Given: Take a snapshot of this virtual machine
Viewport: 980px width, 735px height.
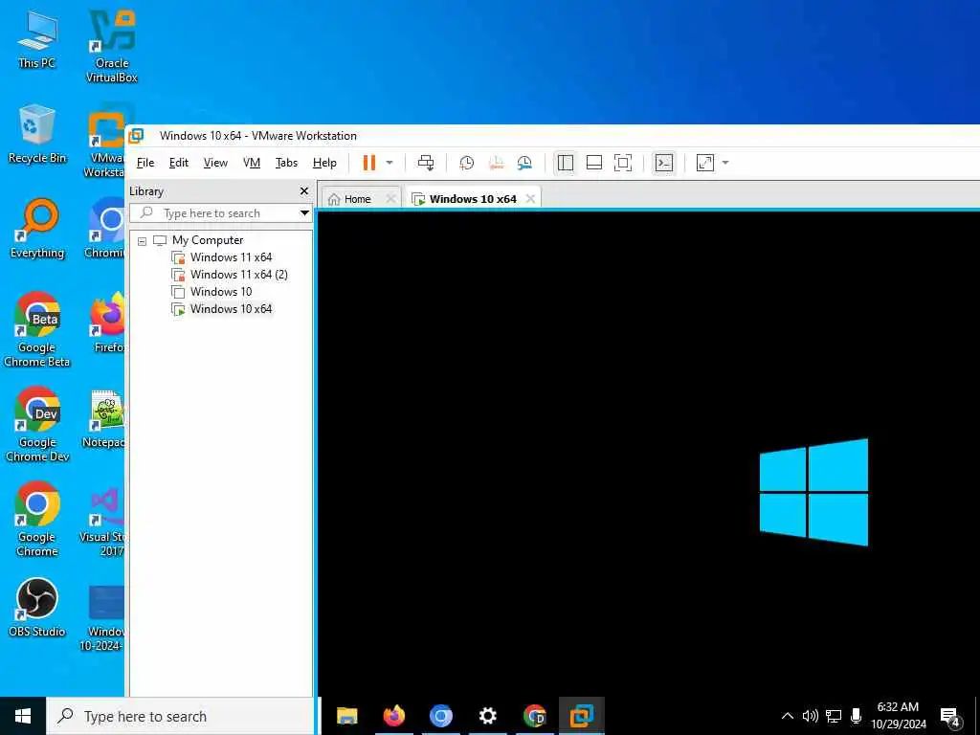Looking at the screenshot, I should pyautogui.click(x=467, y=163).
